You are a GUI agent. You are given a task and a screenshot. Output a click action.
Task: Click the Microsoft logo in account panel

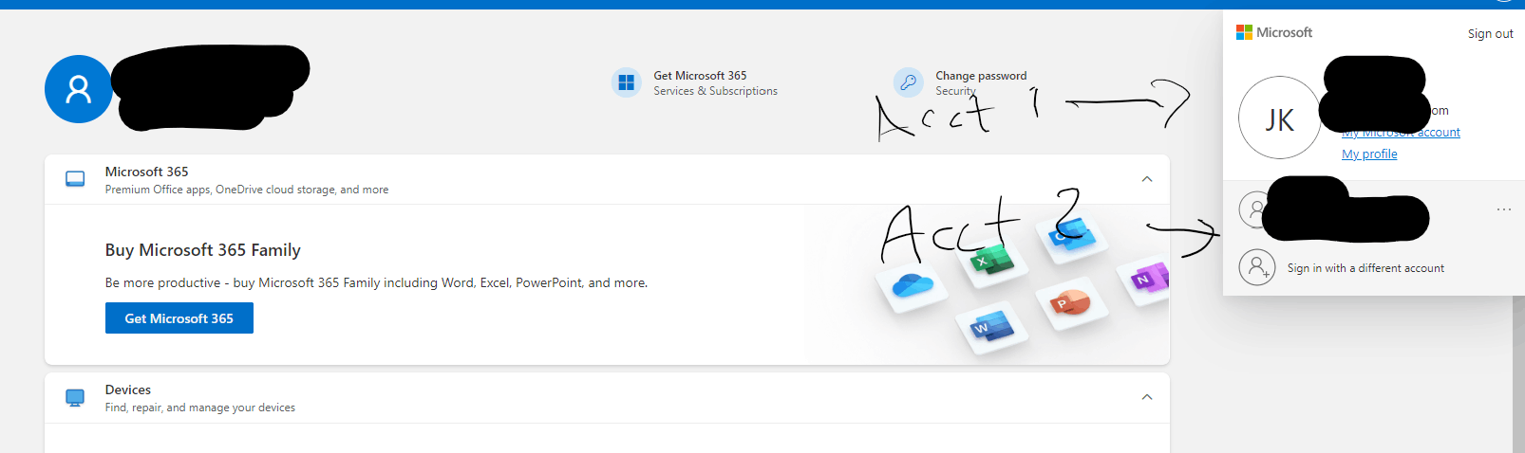tap(1274, 32)
